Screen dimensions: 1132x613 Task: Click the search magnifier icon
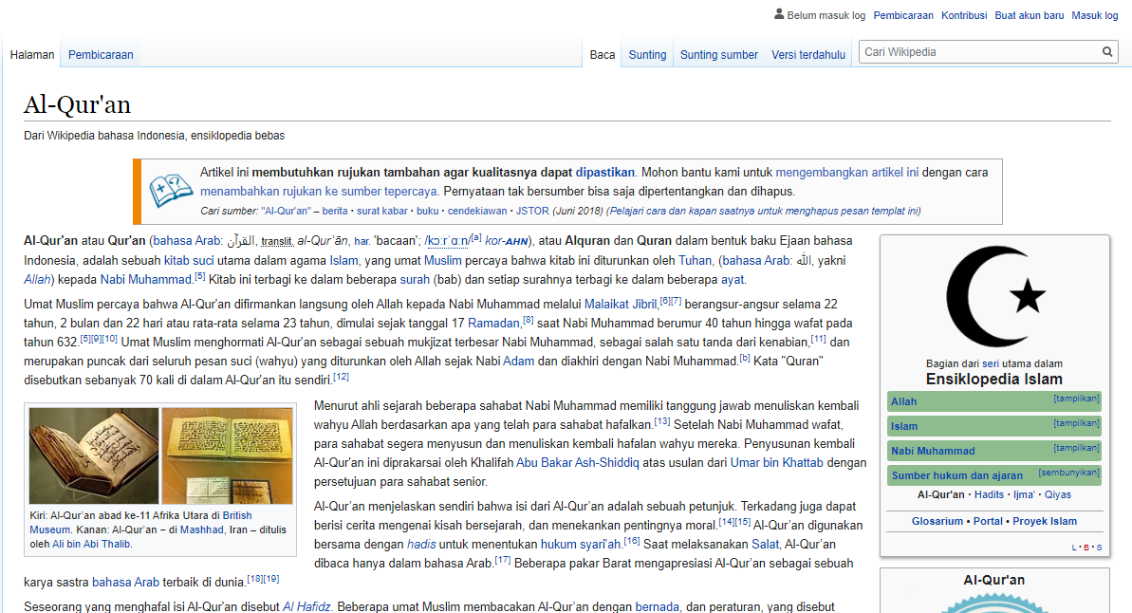pos(1107,52)
